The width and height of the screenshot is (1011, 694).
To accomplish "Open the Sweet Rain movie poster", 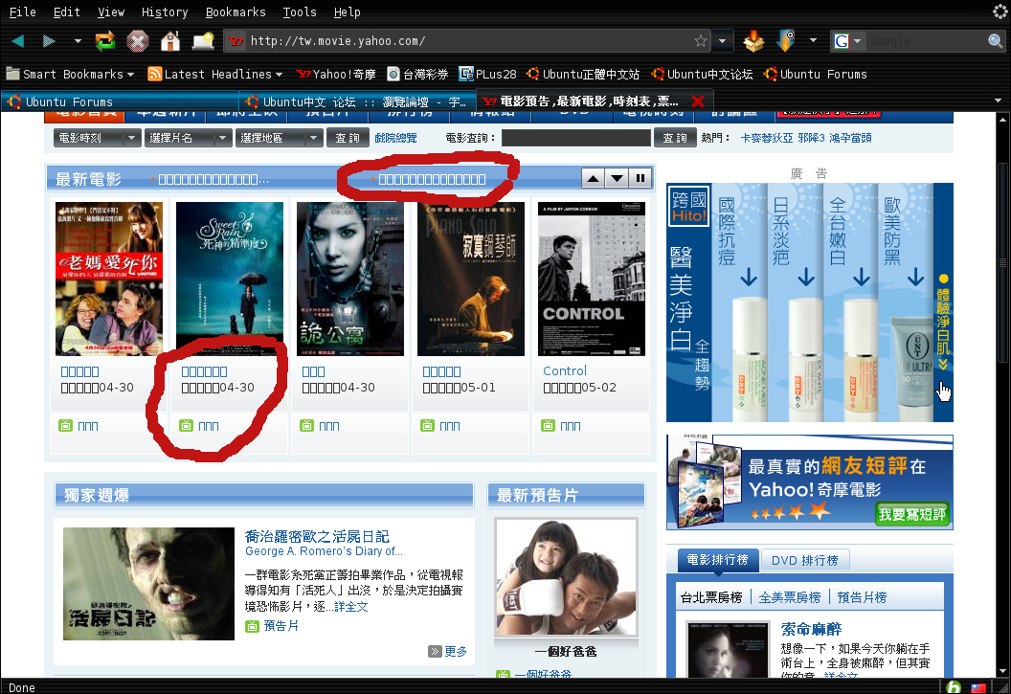I will tap(230, 279).
